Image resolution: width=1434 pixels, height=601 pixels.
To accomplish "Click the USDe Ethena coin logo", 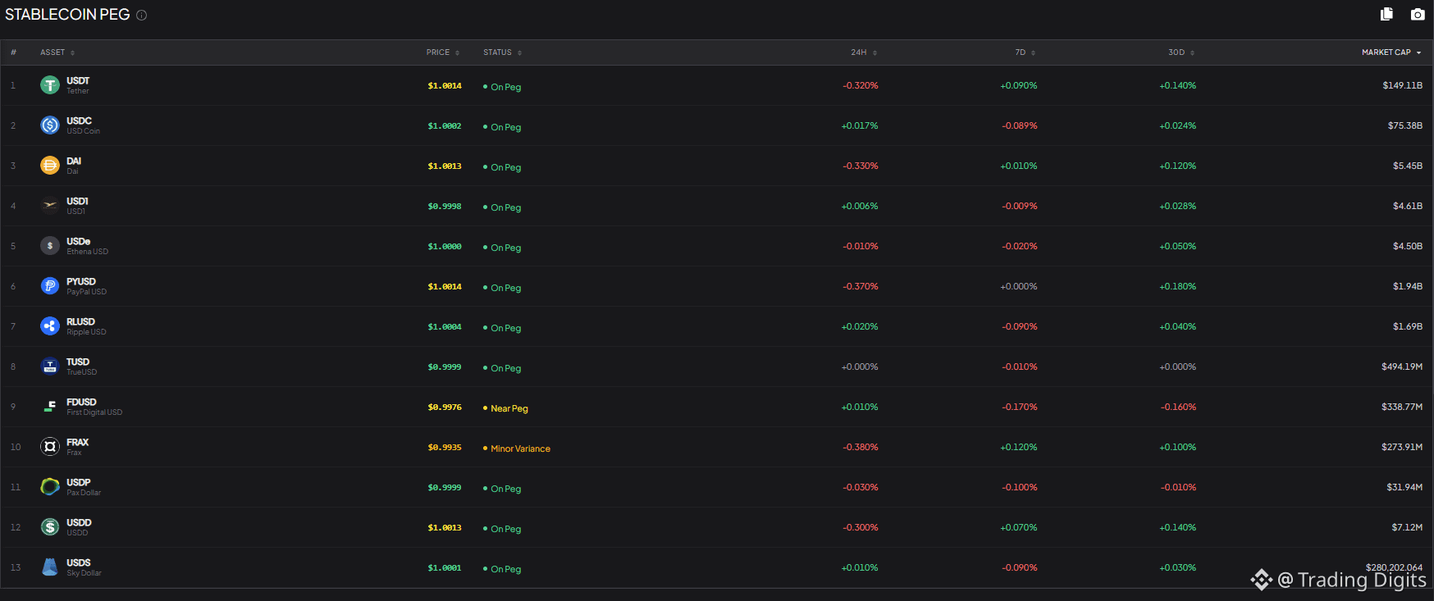I will [50, 245].
